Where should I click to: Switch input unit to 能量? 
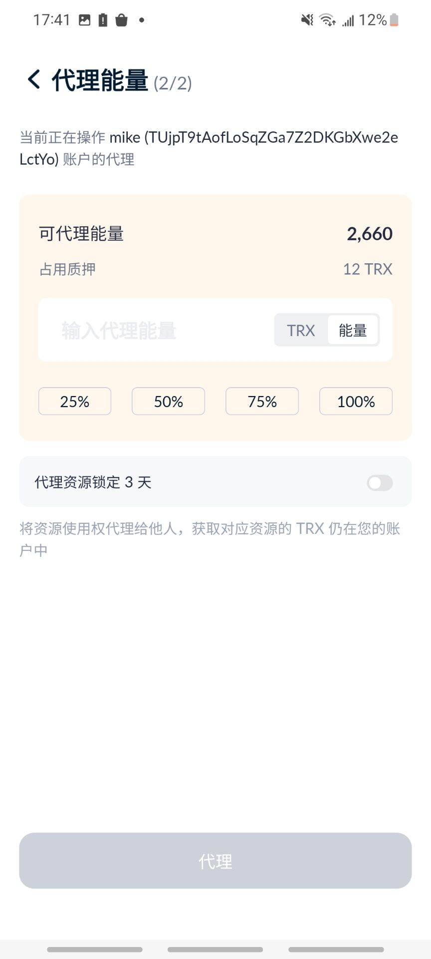point(353,330)
